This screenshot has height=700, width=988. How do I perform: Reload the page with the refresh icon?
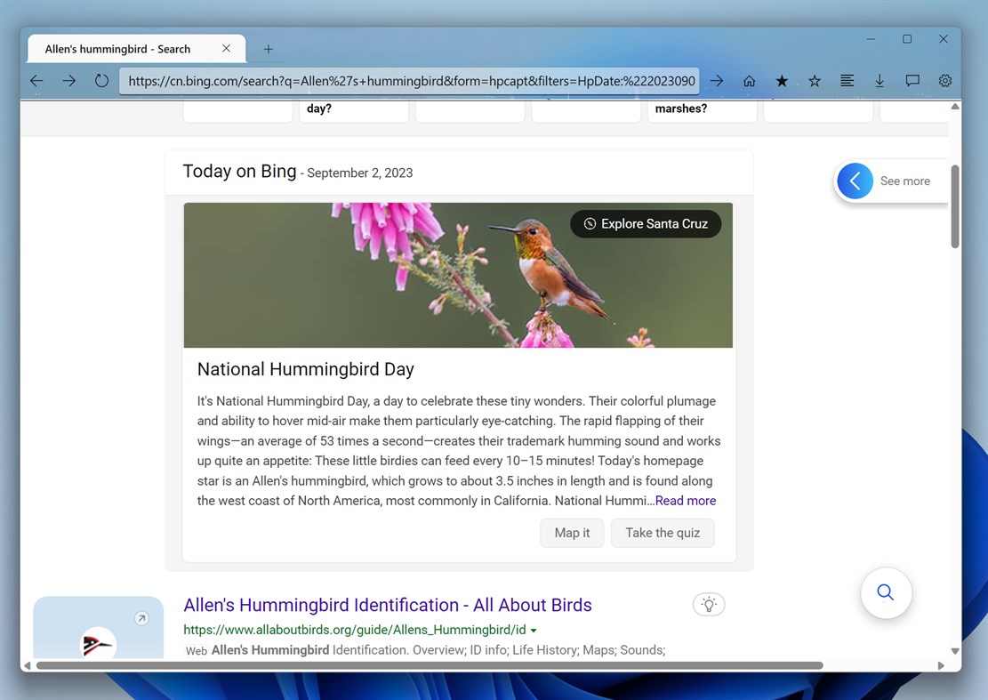[x=101, y=80]
